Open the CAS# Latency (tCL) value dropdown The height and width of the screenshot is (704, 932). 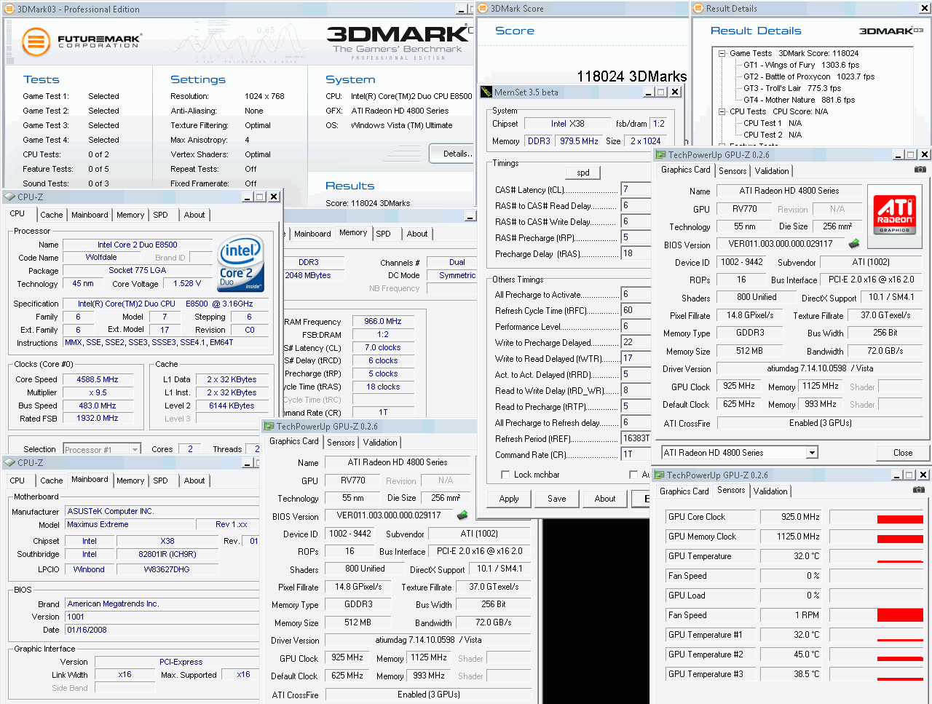click(635, 189)
